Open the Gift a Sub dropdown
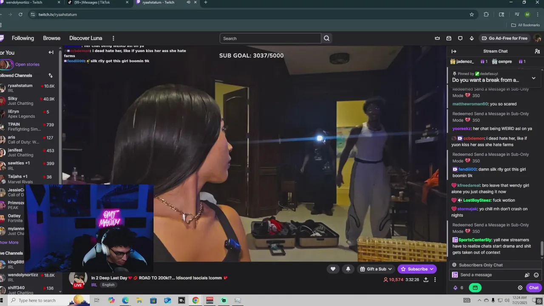The height and width of the screenshot is (306, 544). (x=375, y=269)
